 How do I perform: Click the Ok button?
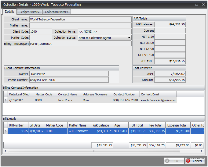[174, 161]
